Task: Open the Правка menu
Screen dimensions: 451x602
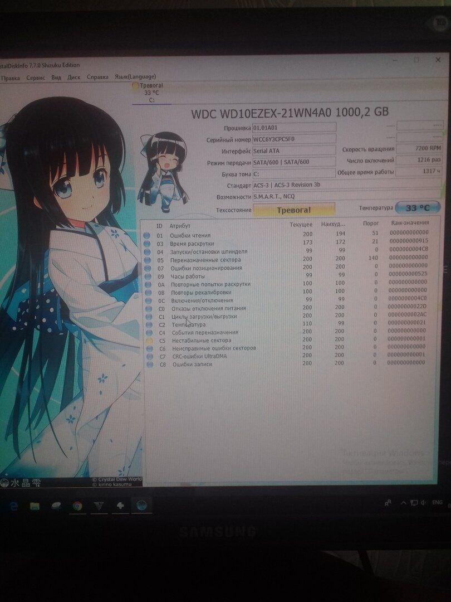Action: point(11,78)
